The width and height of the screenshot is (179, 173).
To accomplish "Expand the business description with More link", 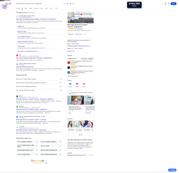I will click(81, 149).
